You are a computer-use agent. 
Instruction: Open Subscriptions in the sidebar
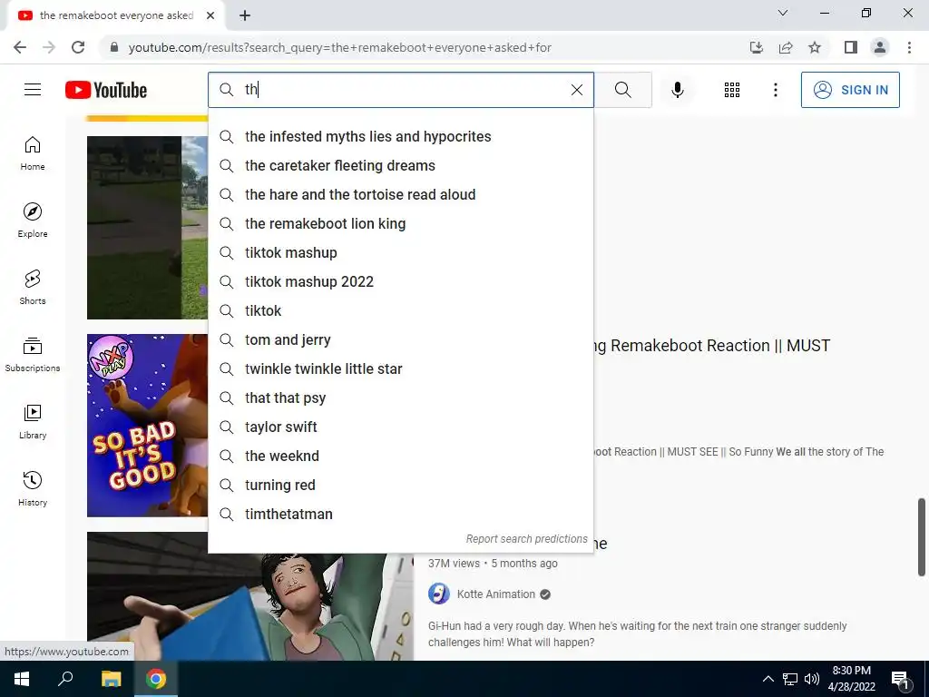(x=33, y=354)
